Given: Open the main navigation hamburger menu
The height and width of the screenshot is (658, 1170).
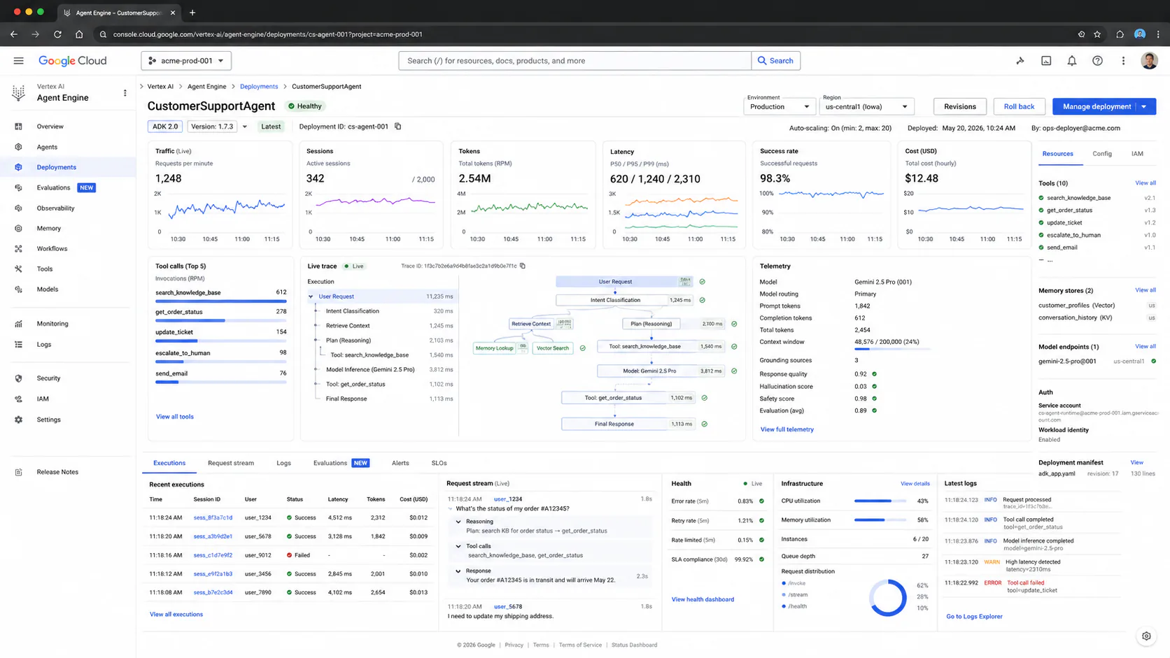Looking at the screenshot, I should coord(19,61).
